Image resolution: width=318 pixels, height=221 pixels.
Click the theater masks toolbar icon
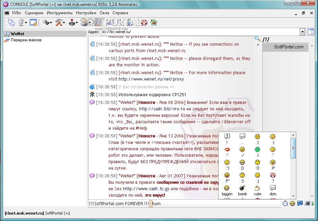pos(46,22)
